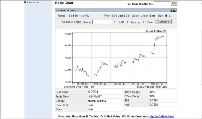Toggle the Dow comparison checkbox
The width and height of the screenshot is (202, 119).
click(x=145, y=22)
